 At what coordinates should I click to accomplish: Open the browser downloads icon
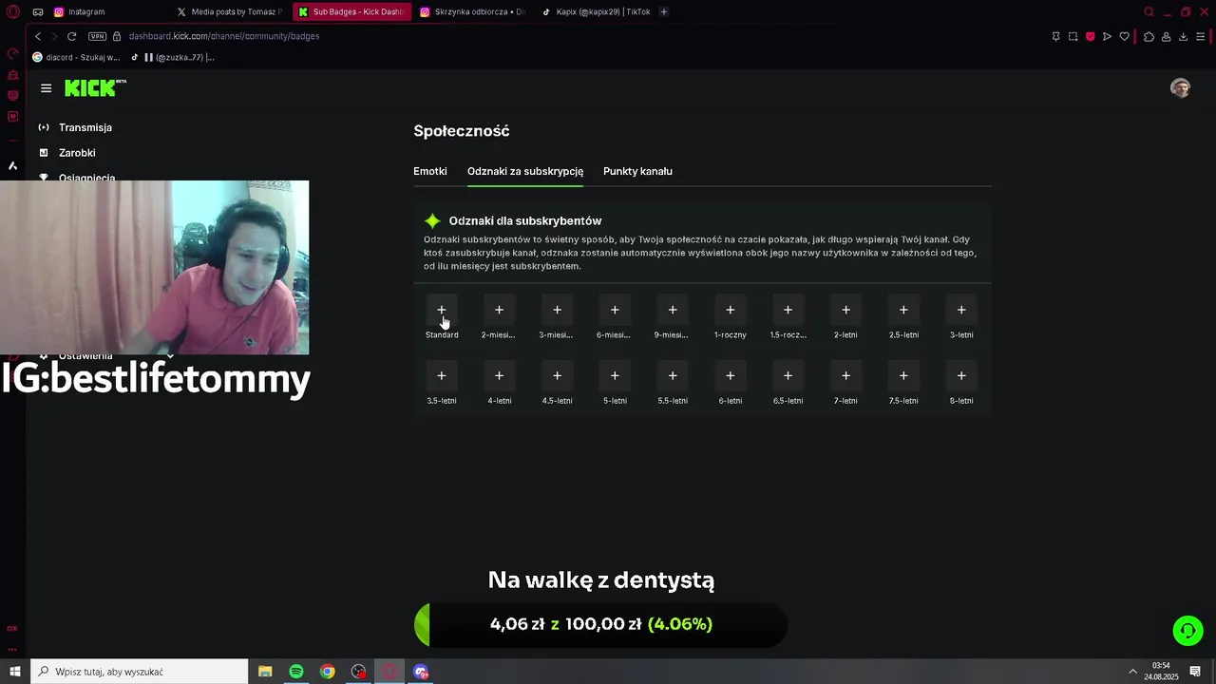pos(1183,36)
